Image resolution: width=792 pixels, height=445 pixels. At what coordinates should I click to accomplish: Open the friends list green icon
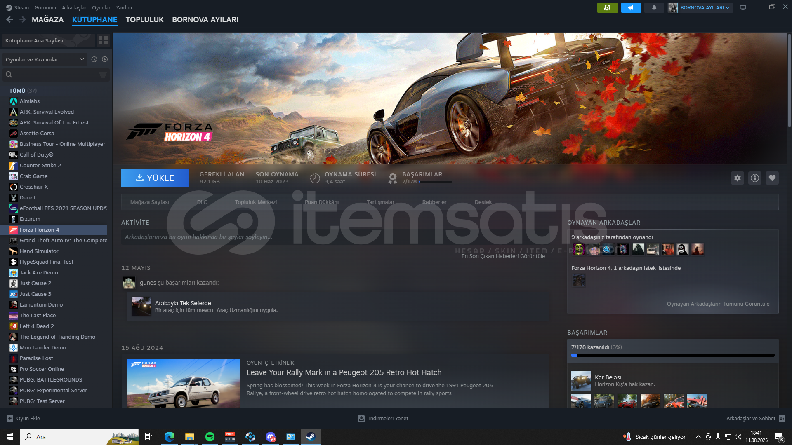(607, 8)
